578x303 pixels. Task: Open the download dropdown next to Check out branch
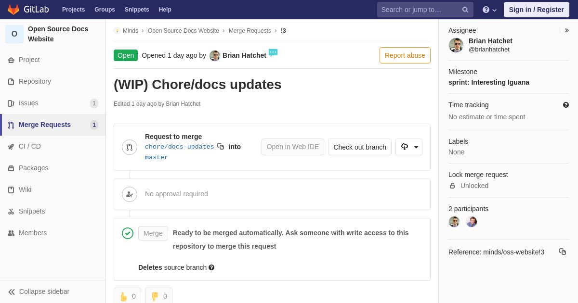409,147
